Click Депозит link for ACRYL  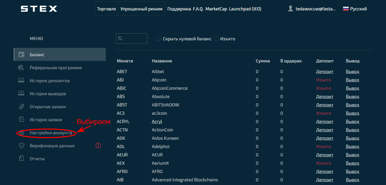point(325,122)
